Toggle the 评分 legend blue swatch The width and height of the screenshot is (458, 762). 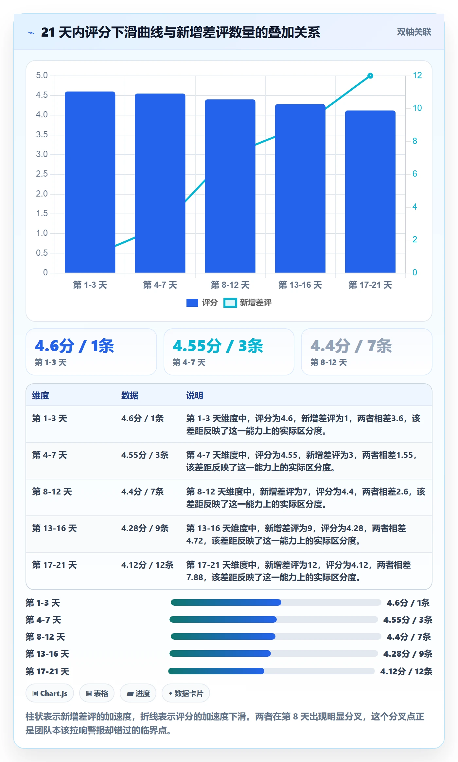tap(192, 303)
